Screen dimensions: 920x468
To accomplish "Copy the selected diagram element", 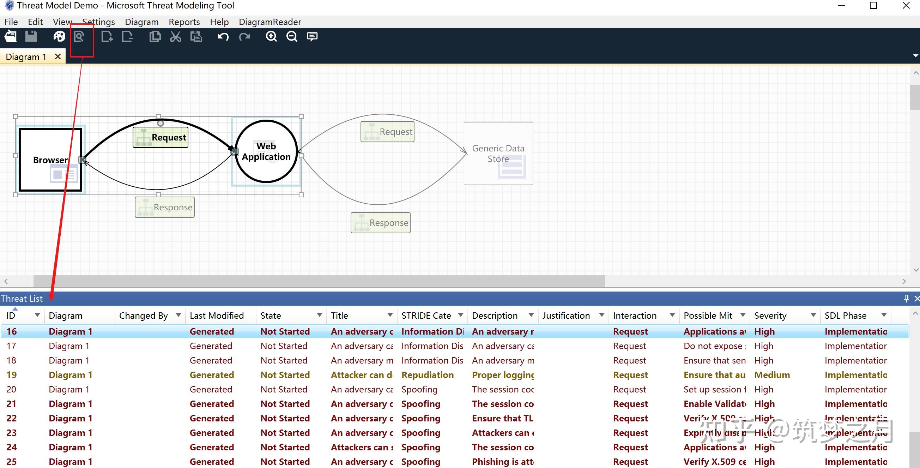I will point(155,36).
